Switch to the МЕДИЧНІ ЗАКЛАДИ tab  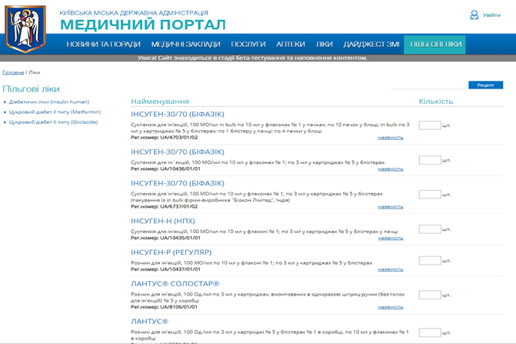click(x=185, y=45)
